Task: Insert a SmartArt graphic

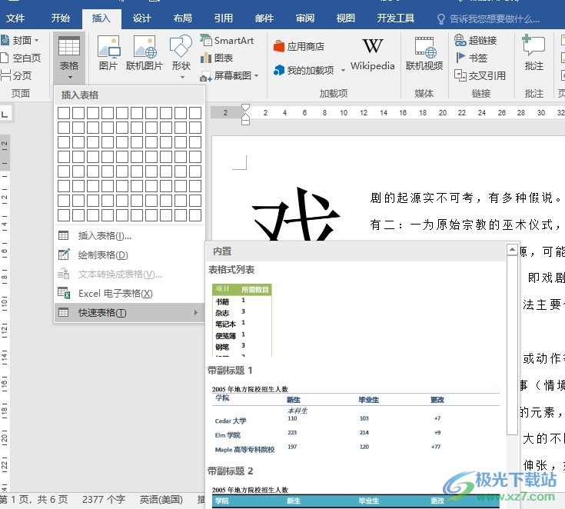Action: click(227, 41)
